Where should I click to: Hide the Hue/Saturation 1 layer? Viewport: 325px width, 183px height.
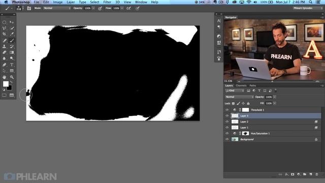pos(227,133)
